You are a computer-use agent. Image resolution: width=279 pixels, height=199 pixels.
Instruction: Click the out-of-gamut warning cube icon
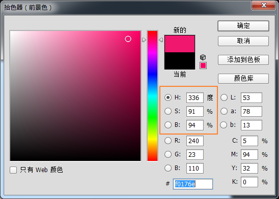[203, 57]
